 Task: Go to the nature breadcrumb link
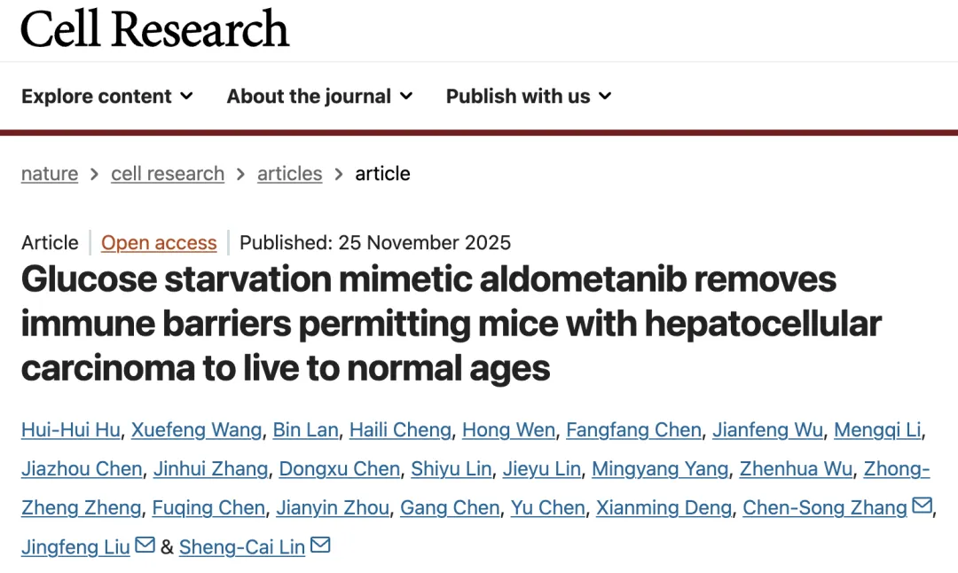point(50,174)
